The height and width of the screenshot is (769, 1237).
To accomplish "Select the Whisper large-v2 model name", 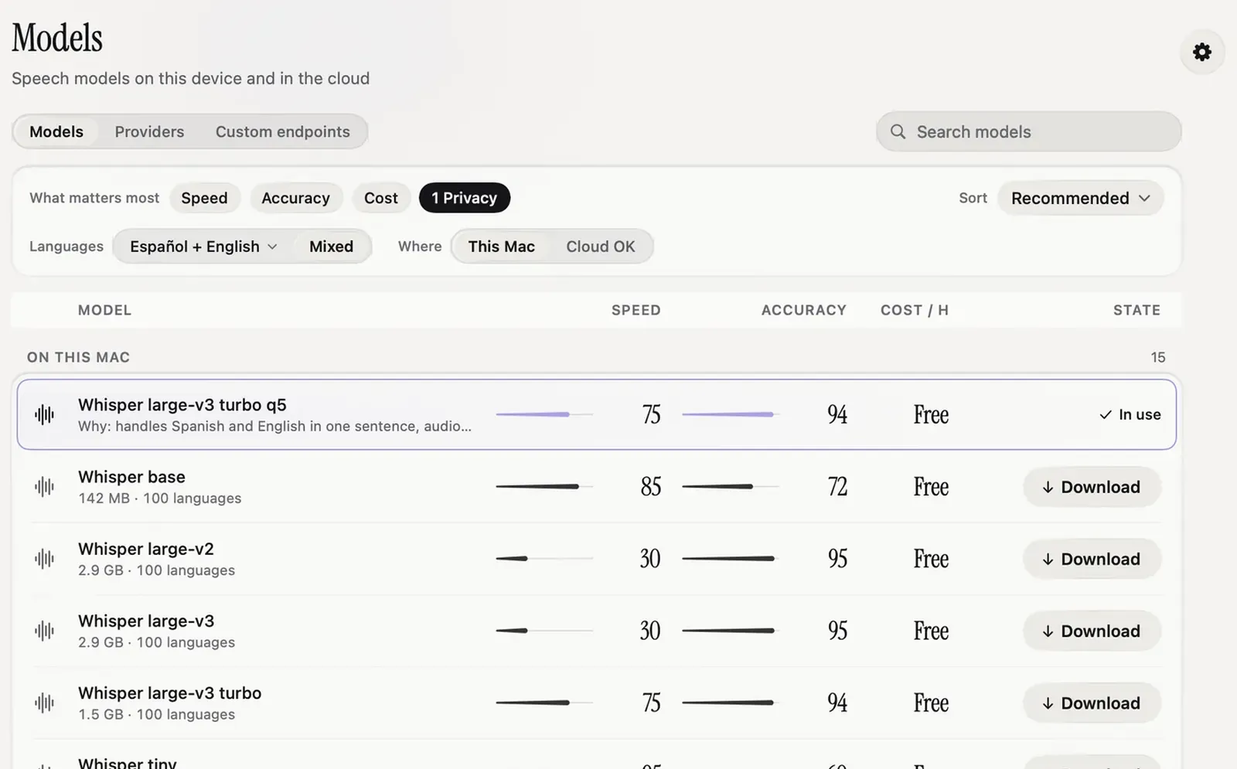I will click(x=146, y=549).
